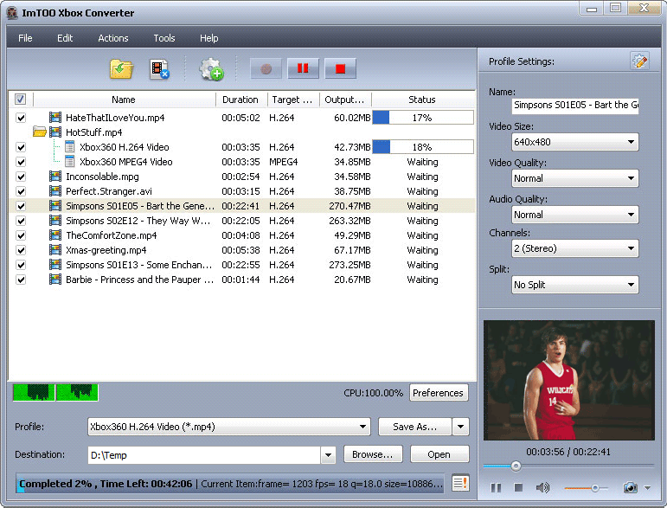This screenshot has width=667, height=508.
Task: Click the Add File folder icon
Action: [121, 69]
